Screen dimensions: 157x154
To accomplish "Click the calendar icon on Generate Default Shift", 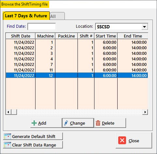I will point(7,136).
